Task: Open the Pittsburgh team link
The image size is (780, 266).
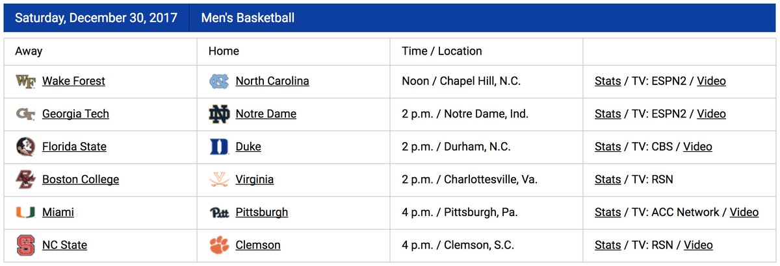Action: [261, 212]
